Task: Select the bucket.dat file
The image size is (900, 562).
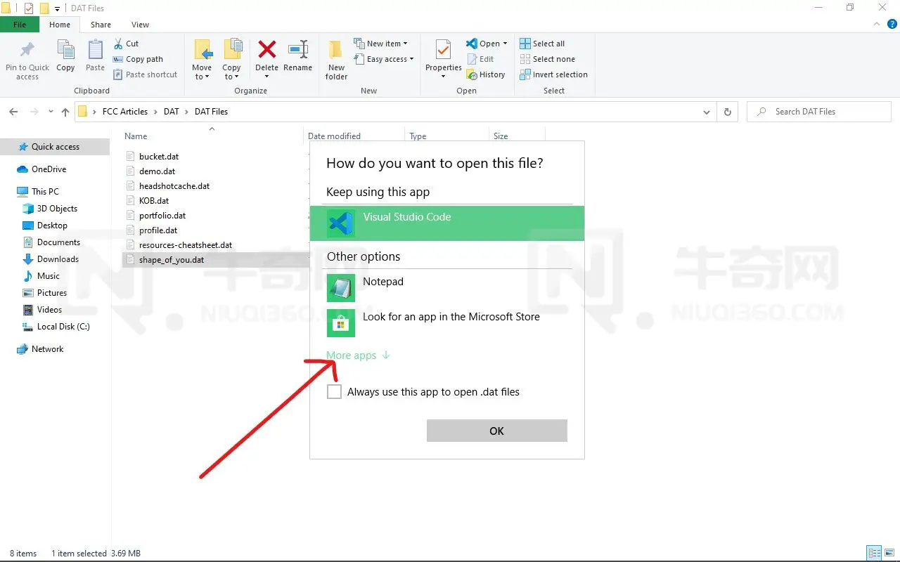Action: point(159,157)
